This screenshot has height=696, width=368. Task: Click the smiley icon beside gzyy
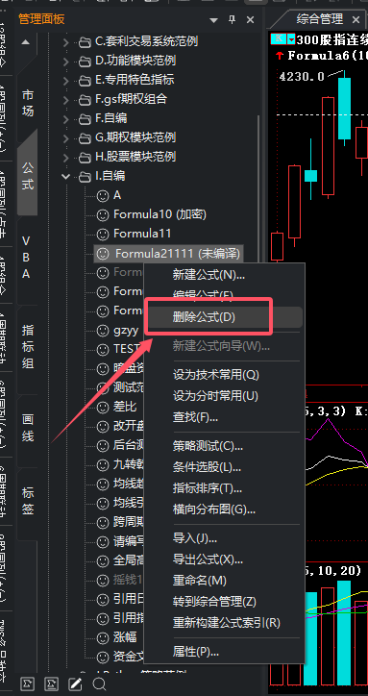point(103,331)
